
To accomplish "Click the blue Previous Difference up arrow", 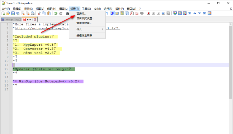I will (195, 13).
